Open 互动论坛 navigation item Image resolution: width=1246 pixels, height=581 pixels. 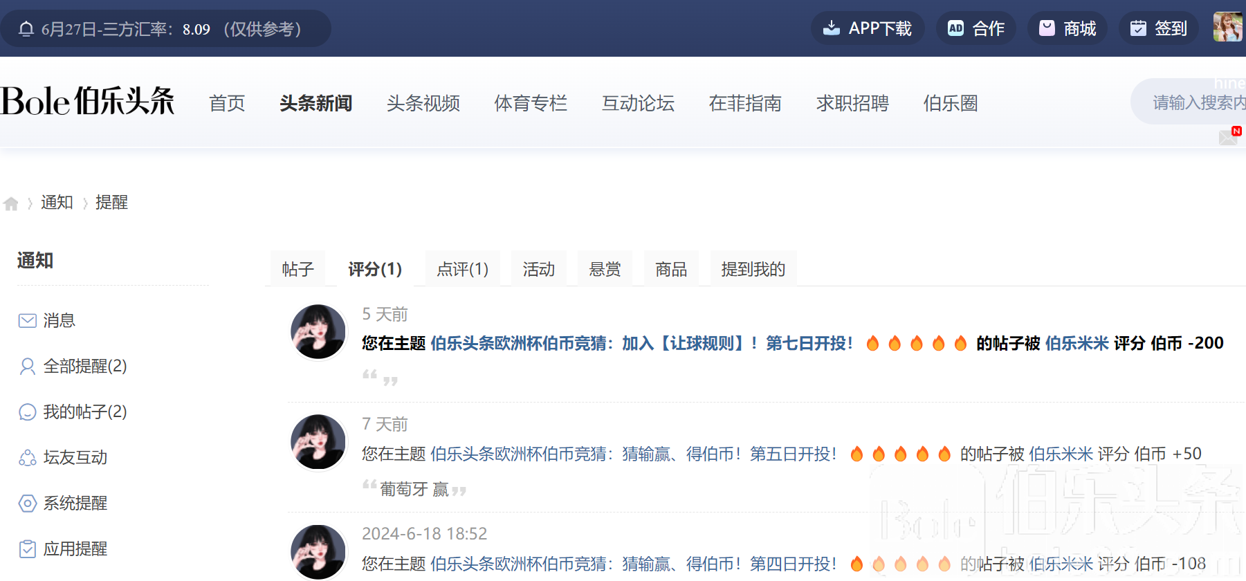pyautogui.click(x=638, y=103)
